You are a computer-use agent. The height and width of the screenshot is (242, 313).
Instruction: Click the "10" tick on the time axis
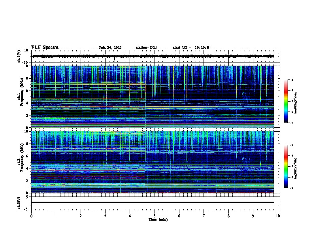click(278, 216)
